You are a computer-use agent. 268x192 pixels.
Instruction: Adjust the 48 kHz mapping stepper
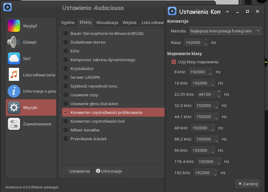coord(213,128)
